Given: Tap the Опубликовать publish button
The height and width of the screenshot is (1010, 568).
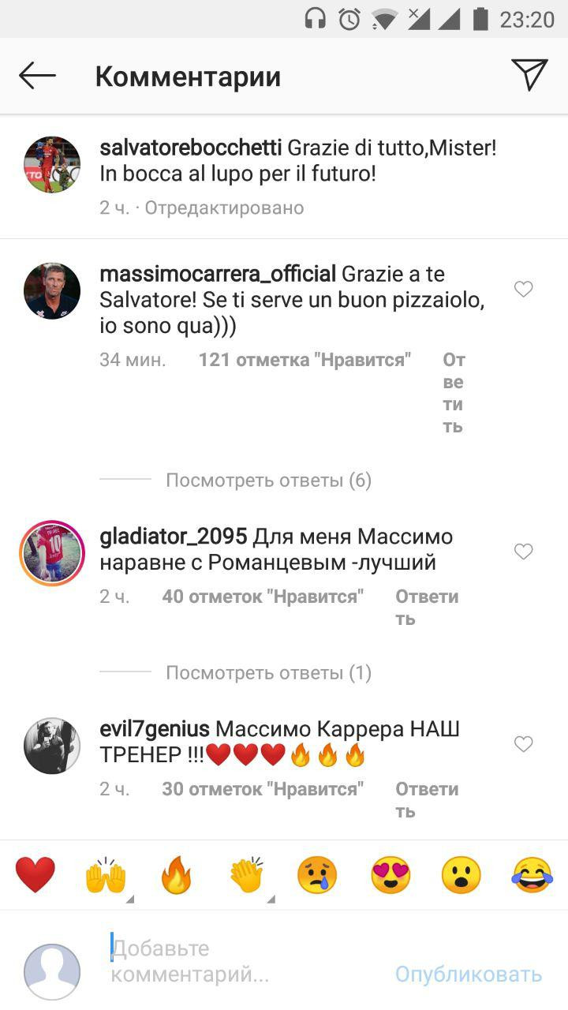Looking at the screenshot, I should 469,974.
